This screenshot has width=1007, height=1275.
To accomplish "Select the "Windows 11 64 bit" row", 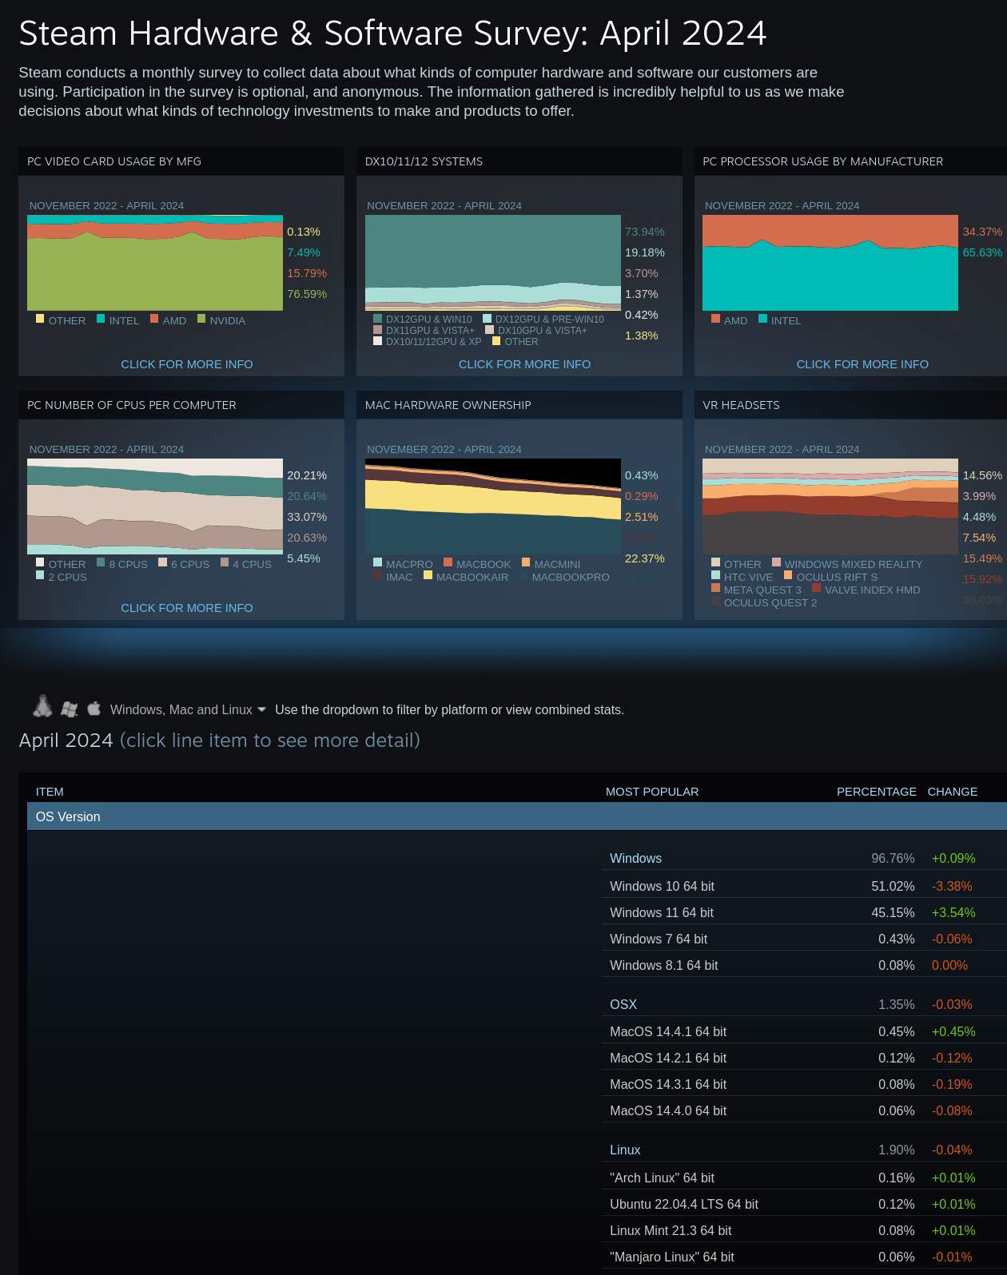I will tap(804, 912).
